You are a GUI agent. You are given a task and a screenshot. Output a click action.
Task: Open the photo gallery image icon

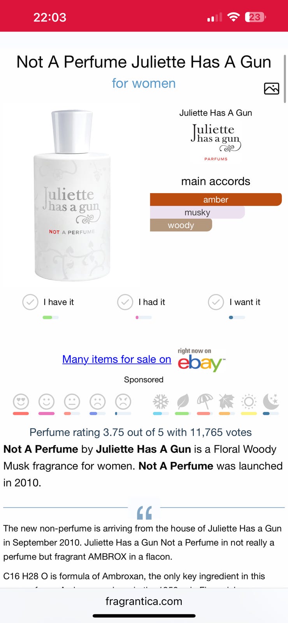click(271, 89)
